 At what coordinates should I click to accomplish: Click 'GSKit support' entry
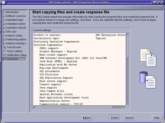click(49, 48)
